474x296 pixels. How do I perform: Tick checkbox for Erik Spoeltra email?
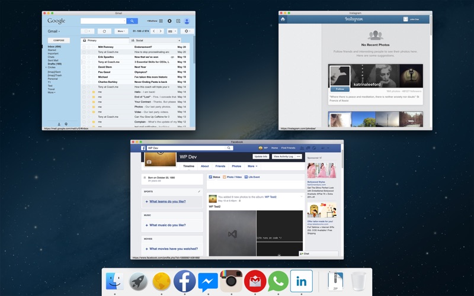coord(84,57)
